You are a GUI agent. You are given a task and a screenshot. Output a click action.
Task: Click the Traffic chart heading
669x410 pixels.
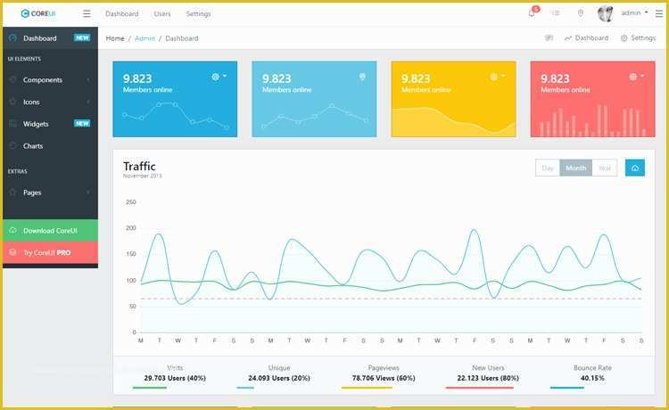click(x=139, y=166)
